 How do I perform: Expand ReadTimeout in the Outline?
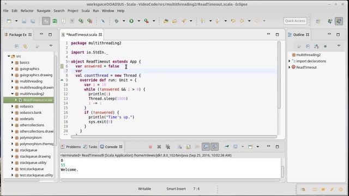tap(290, 67)
